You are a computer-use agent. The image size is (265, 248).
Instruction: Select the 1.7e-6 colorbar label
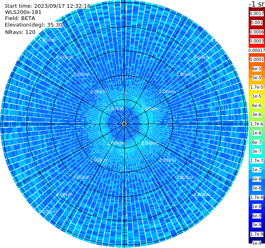click(257, 124)
